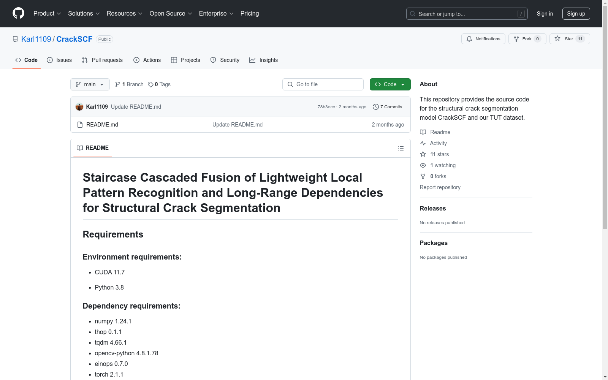
Task: View the 1 watching link
Action: coord(438,165)
